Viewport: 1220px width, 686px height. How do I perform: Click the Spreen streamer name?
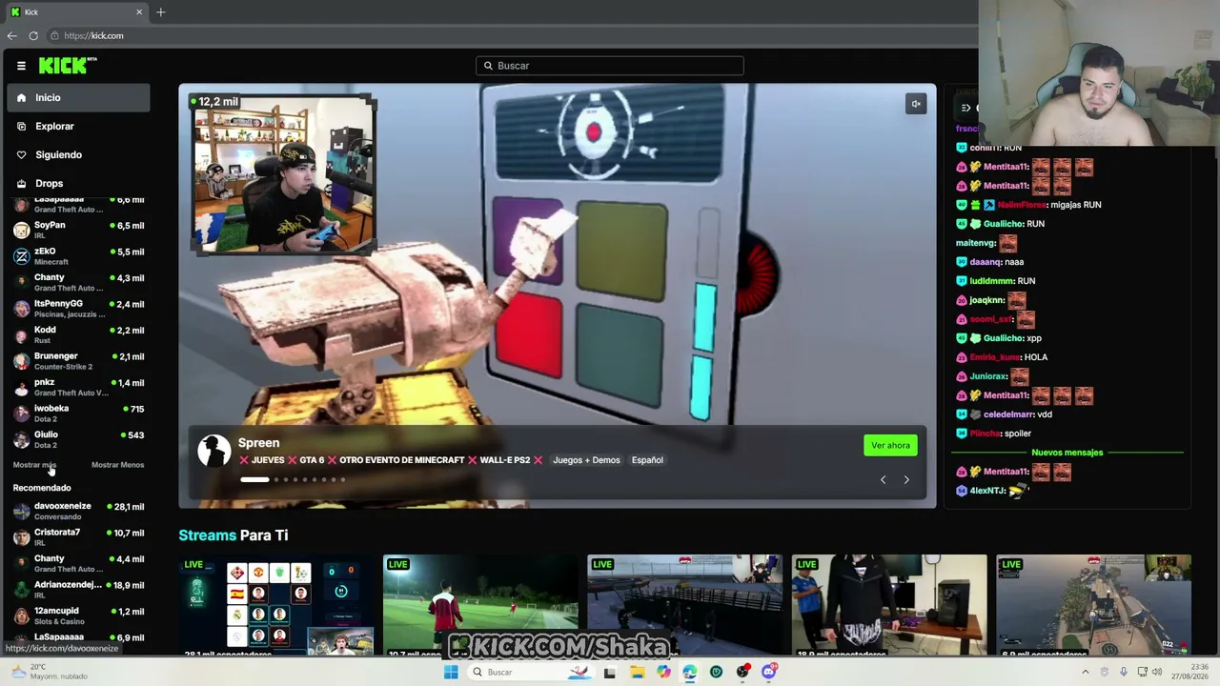pyautogui.click(x=258, y=443)
